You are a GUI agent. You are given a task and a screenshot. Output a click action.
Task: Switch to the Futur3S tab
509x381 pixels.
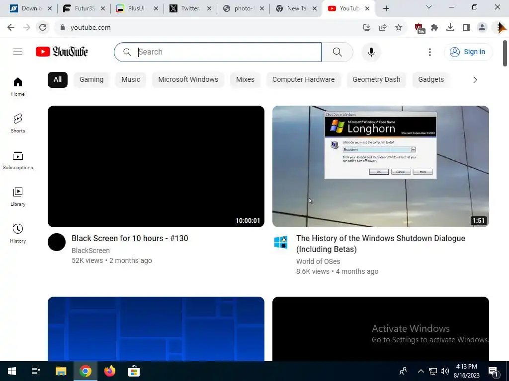coord(84,8)
